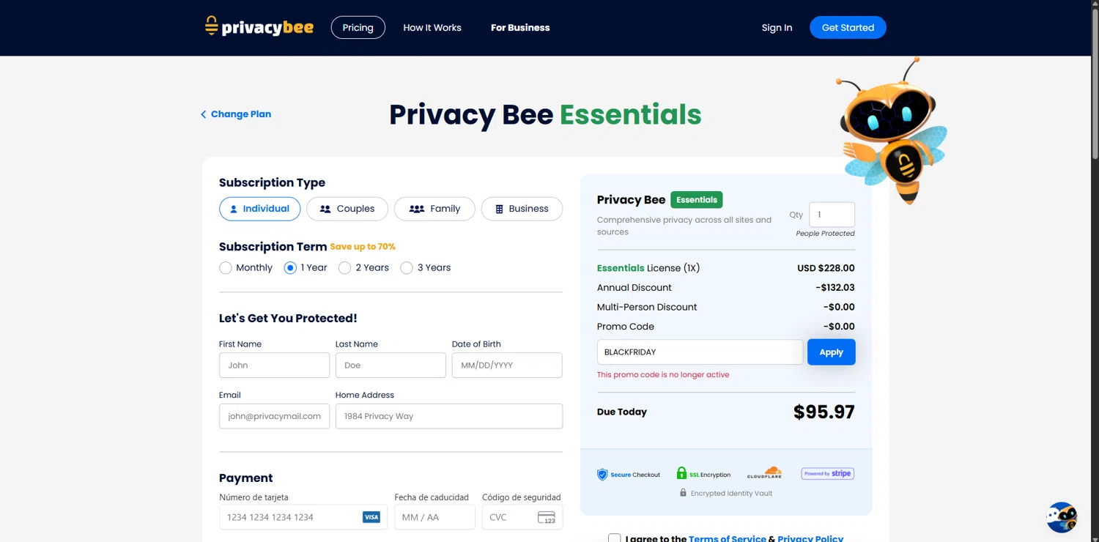Click the BLACKFRIDAY promo code field
The image size is (1099, 542).
700,352
